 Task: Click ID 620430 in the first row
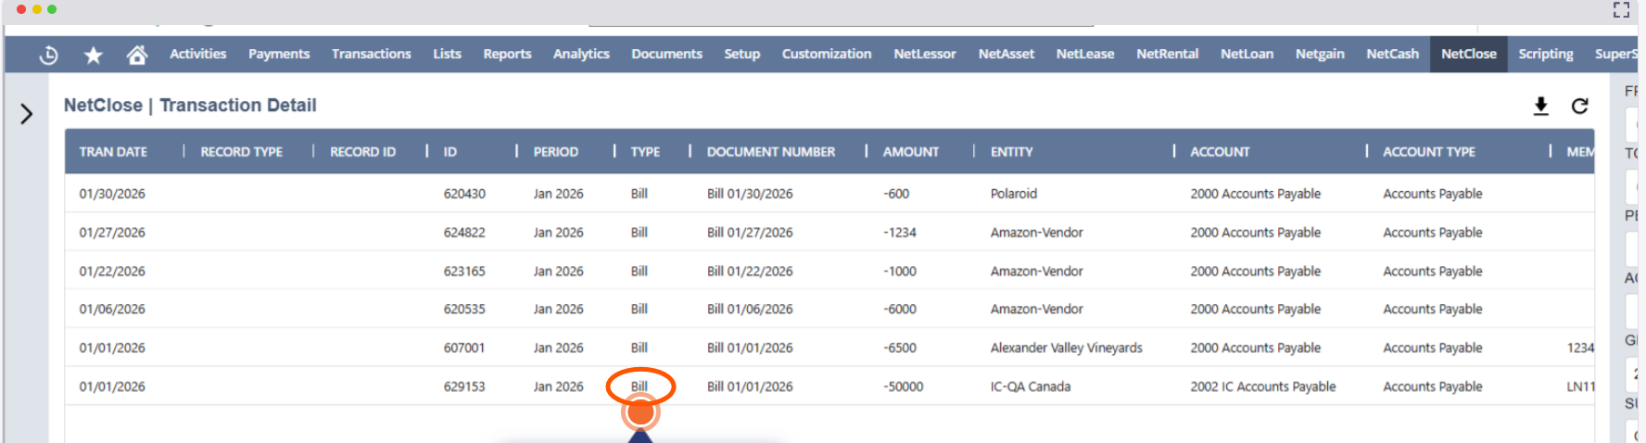pyautogui.click(x=464, y=194)
